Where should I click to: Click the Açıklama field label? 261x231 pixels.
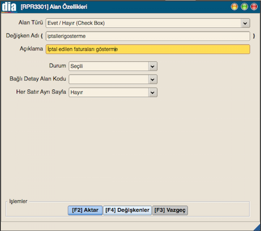coord(31,49)
